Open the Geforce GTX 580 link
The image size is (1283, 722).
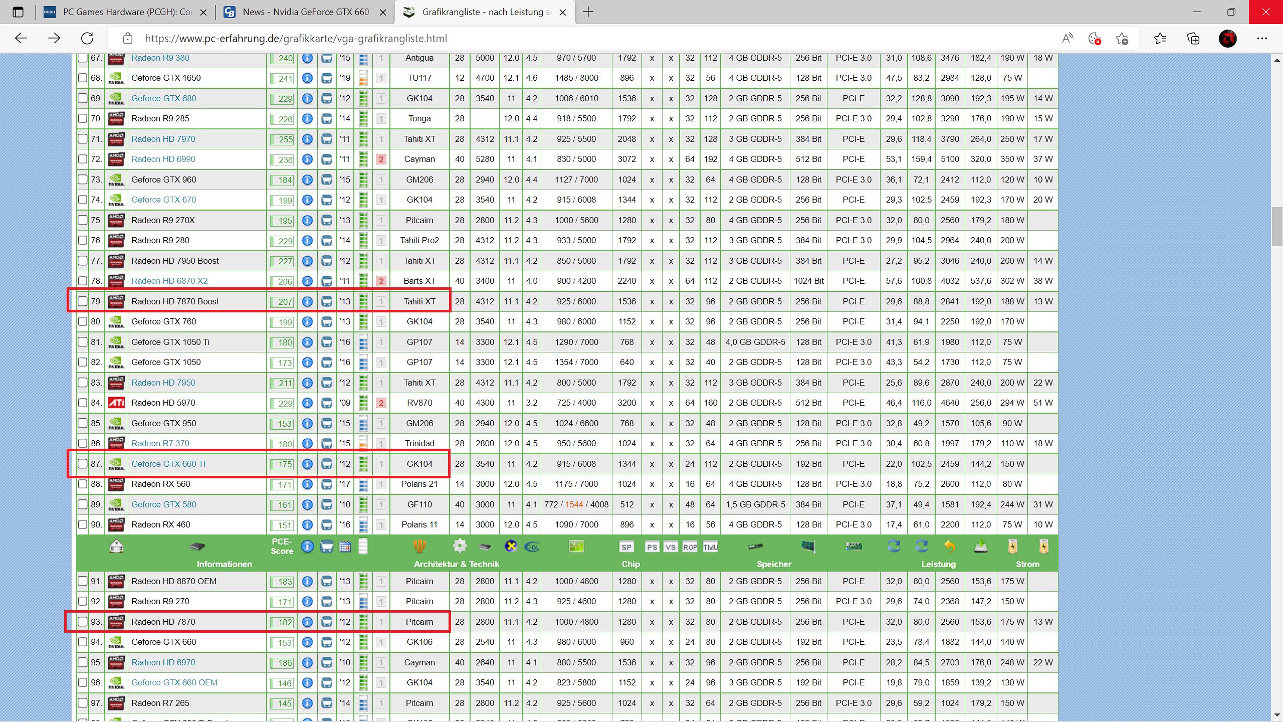point(163,504)
